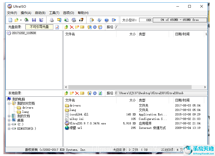Open the dropdown arrow beside the Open icon
Image resolution: width=215 pixels, height=156 pixels.
(x=21, y=20)
